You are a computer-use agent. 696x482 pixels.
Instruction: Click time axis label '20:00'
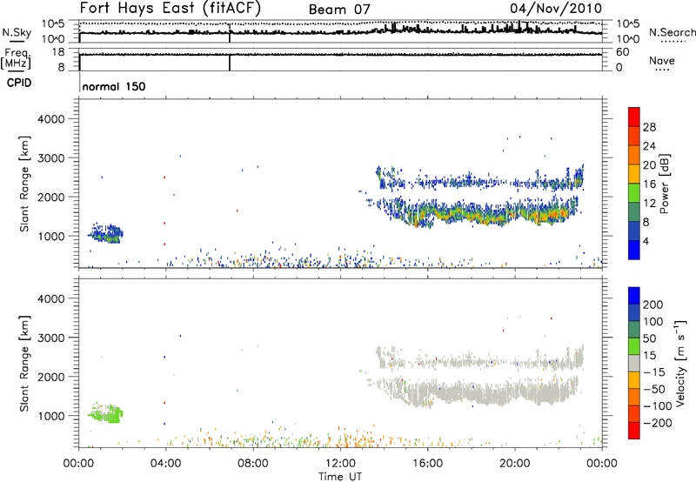514,464
